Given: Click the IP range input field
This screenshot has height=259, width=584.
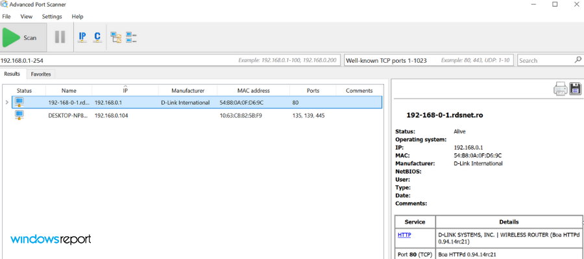Looking at the screenshot, I should coord(170,60).
